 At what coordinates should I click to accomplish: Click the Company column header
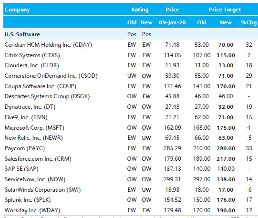[17, 10]
